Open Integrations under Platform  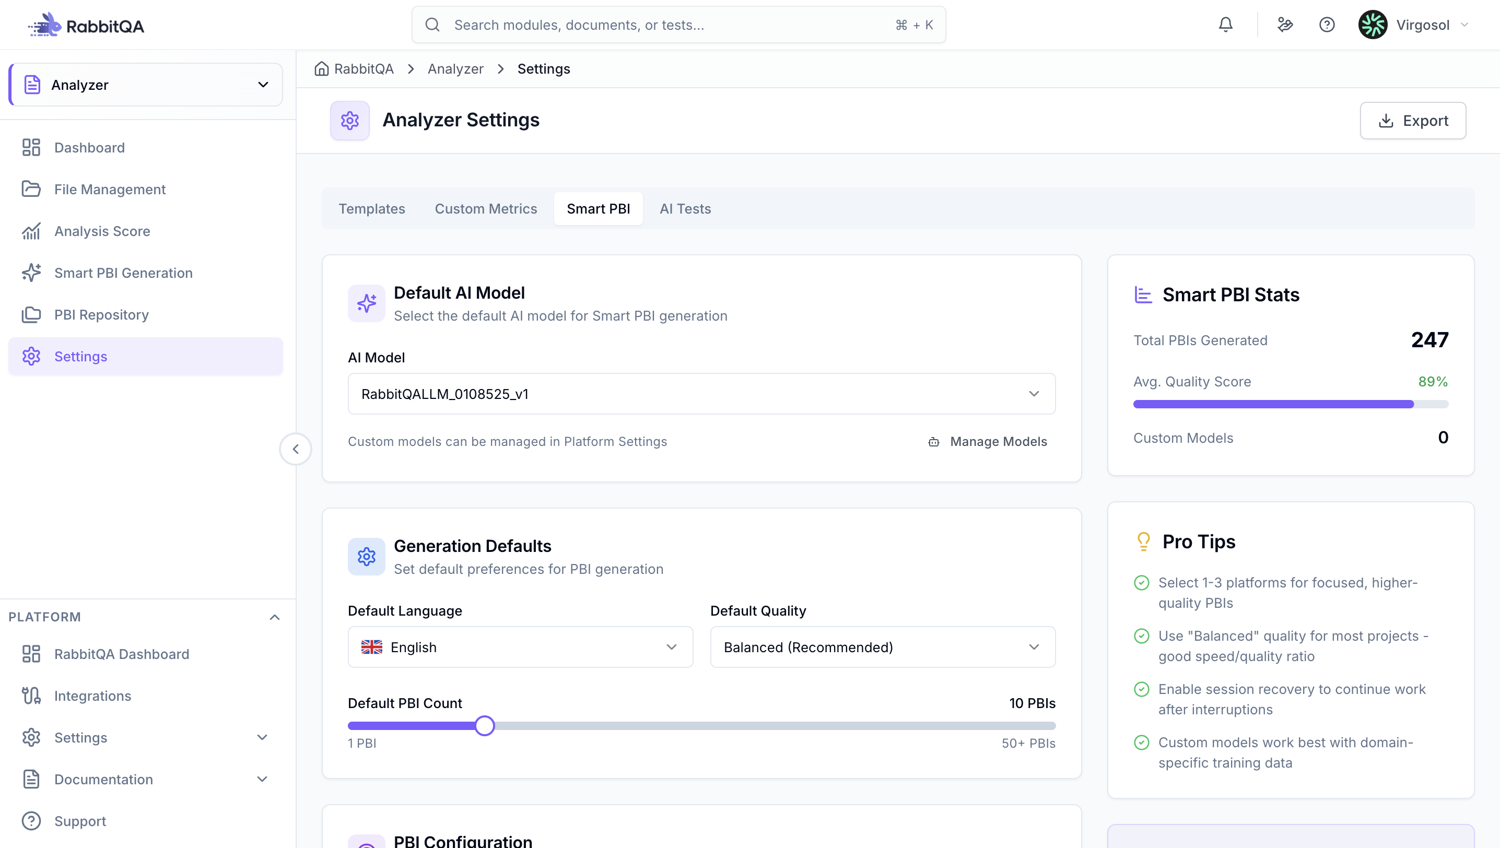point(146,696)
